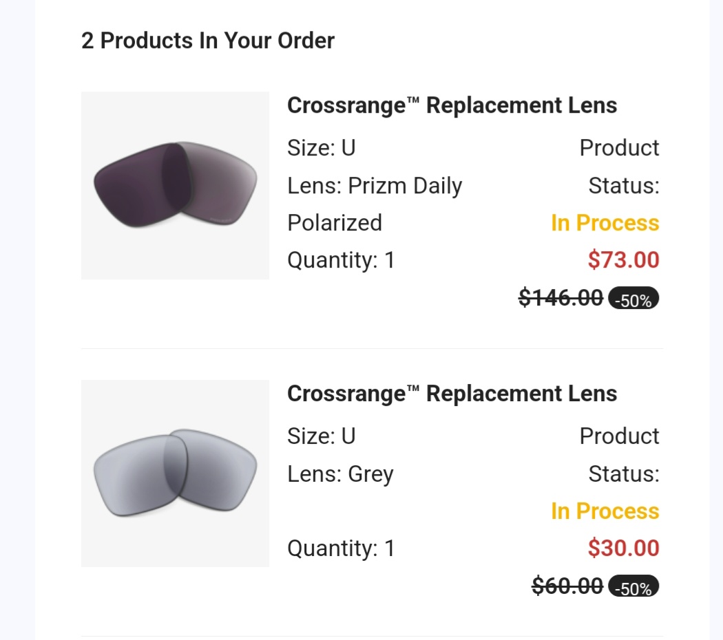Open the Grey lens product thumbnail
723x640 pixels.
(175, 473)
